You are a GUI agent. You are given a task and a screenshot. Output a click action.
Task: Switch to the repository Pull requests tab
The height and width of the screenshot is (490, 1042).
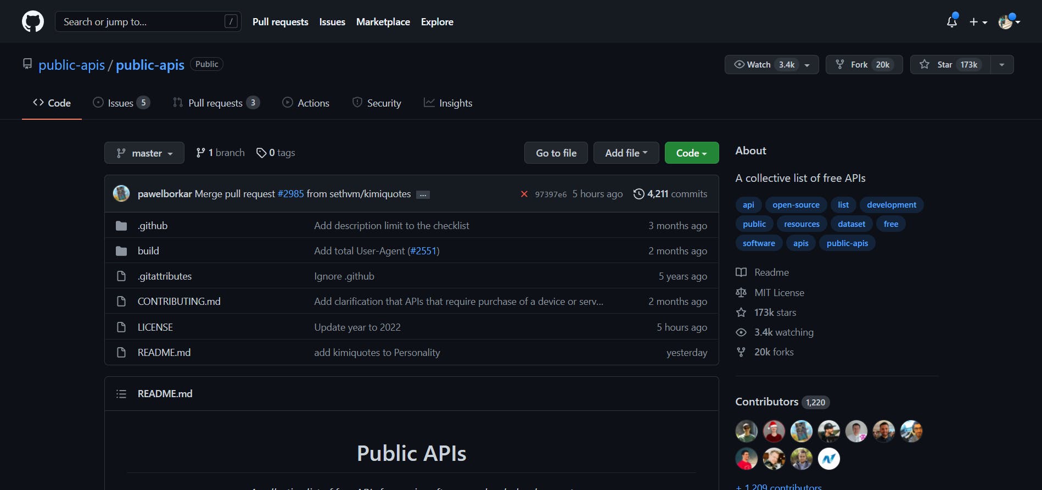tap(216, 103)
